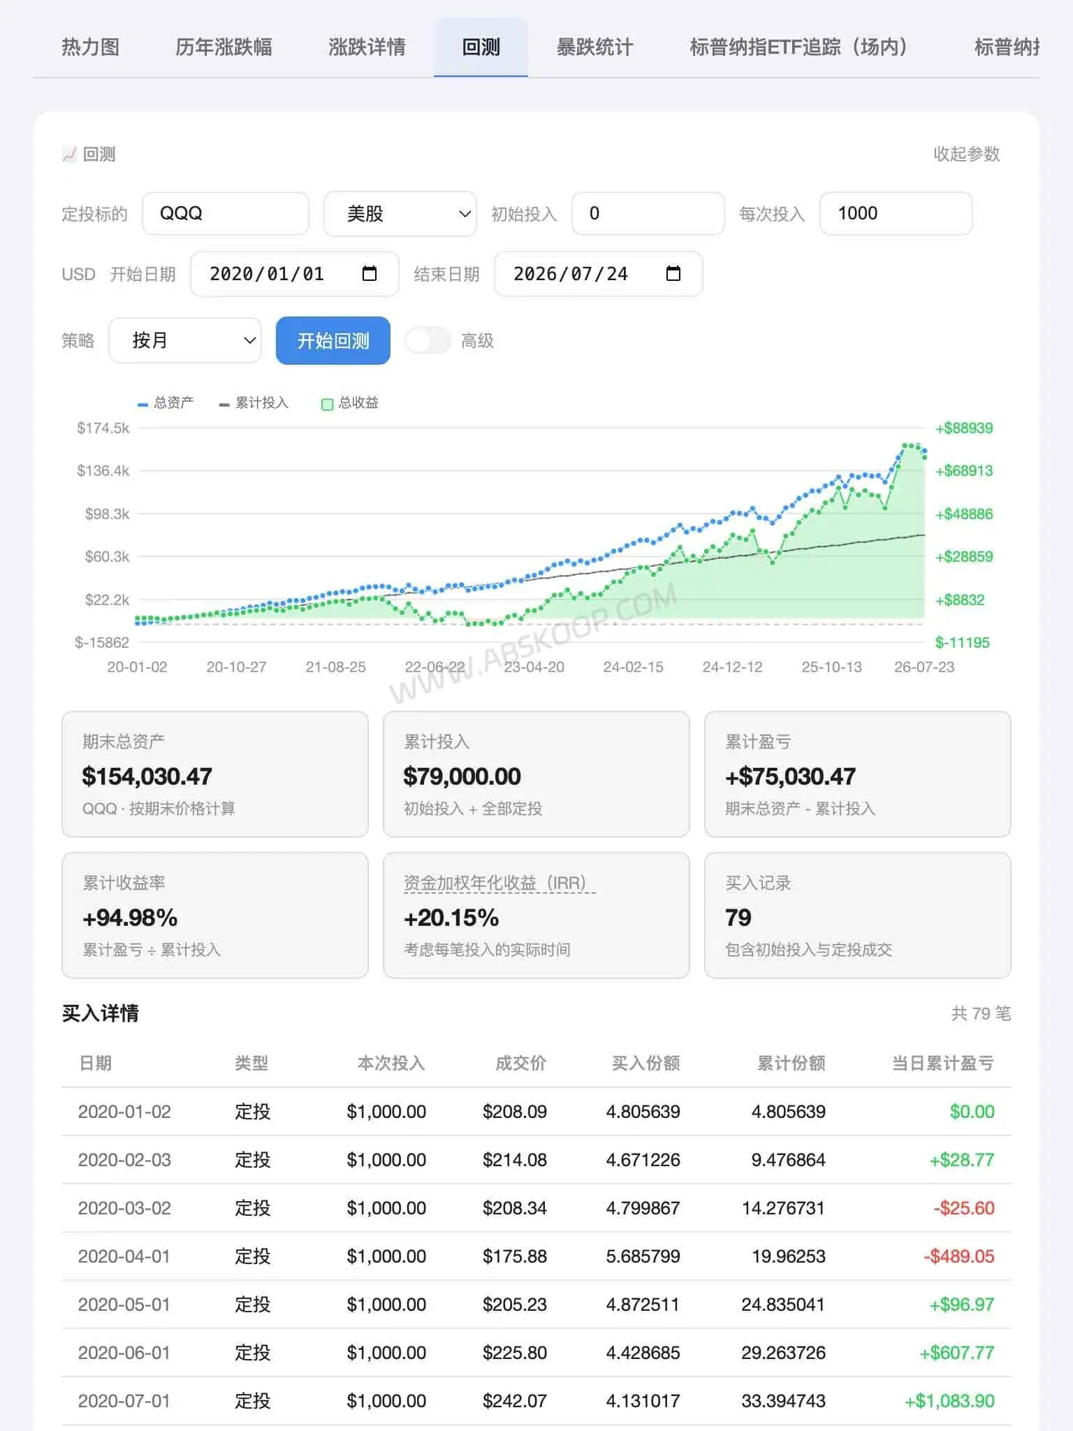Open the 涨跌详情 tab
The width and height of the screenshot is (1073, 1431).
coord(367,48)
